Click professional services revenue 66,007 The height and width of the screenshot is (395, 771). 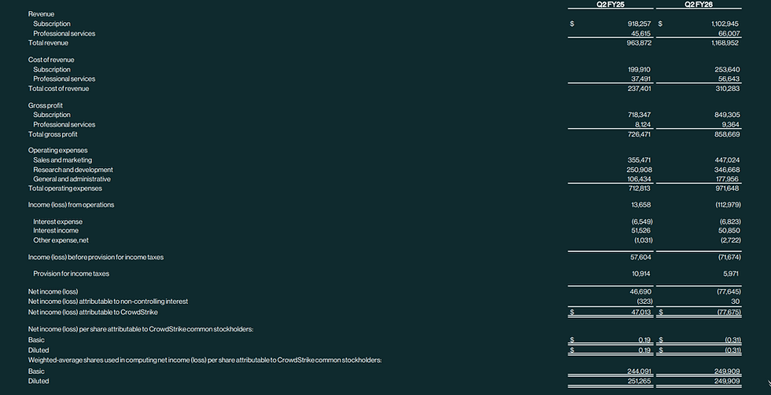click(x=729, y=33)
